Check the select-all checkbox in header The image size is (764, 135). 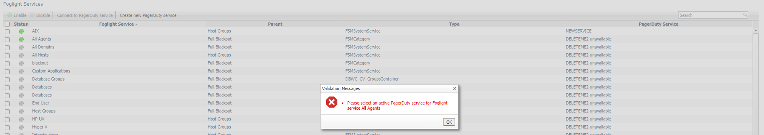pos(7,24)
